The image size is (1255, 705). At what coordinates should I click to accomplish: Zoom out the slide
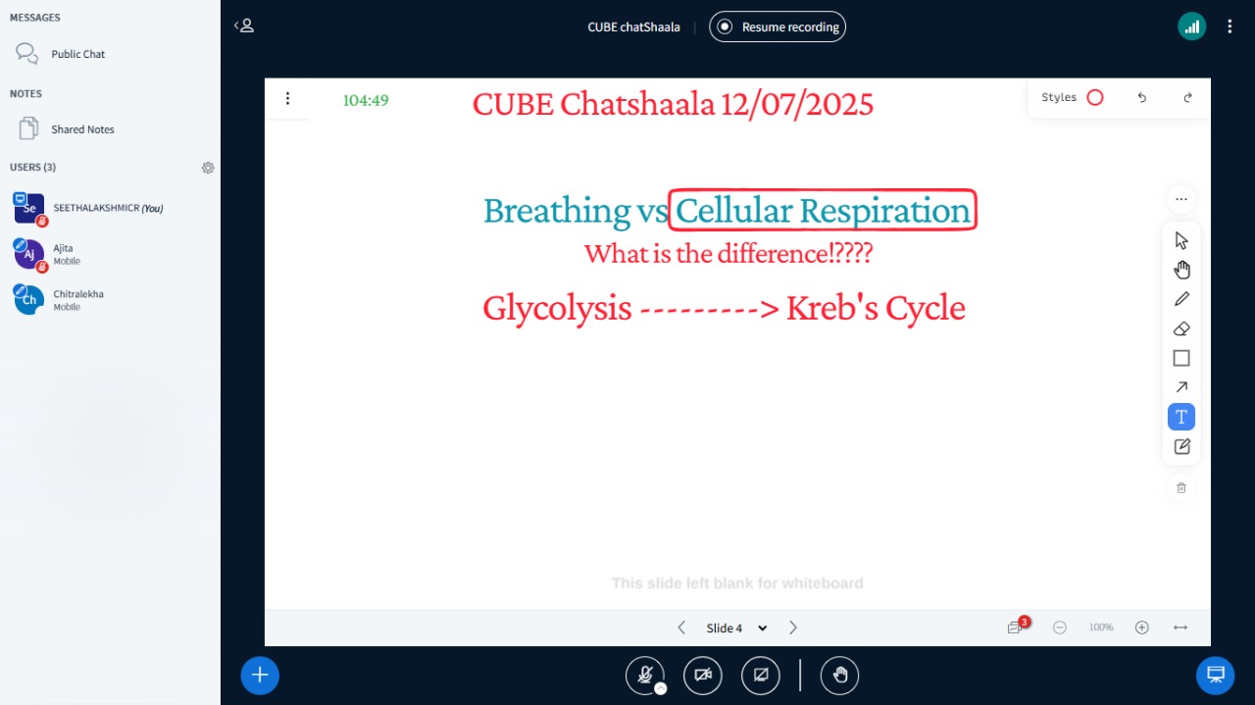[1059, 628]
